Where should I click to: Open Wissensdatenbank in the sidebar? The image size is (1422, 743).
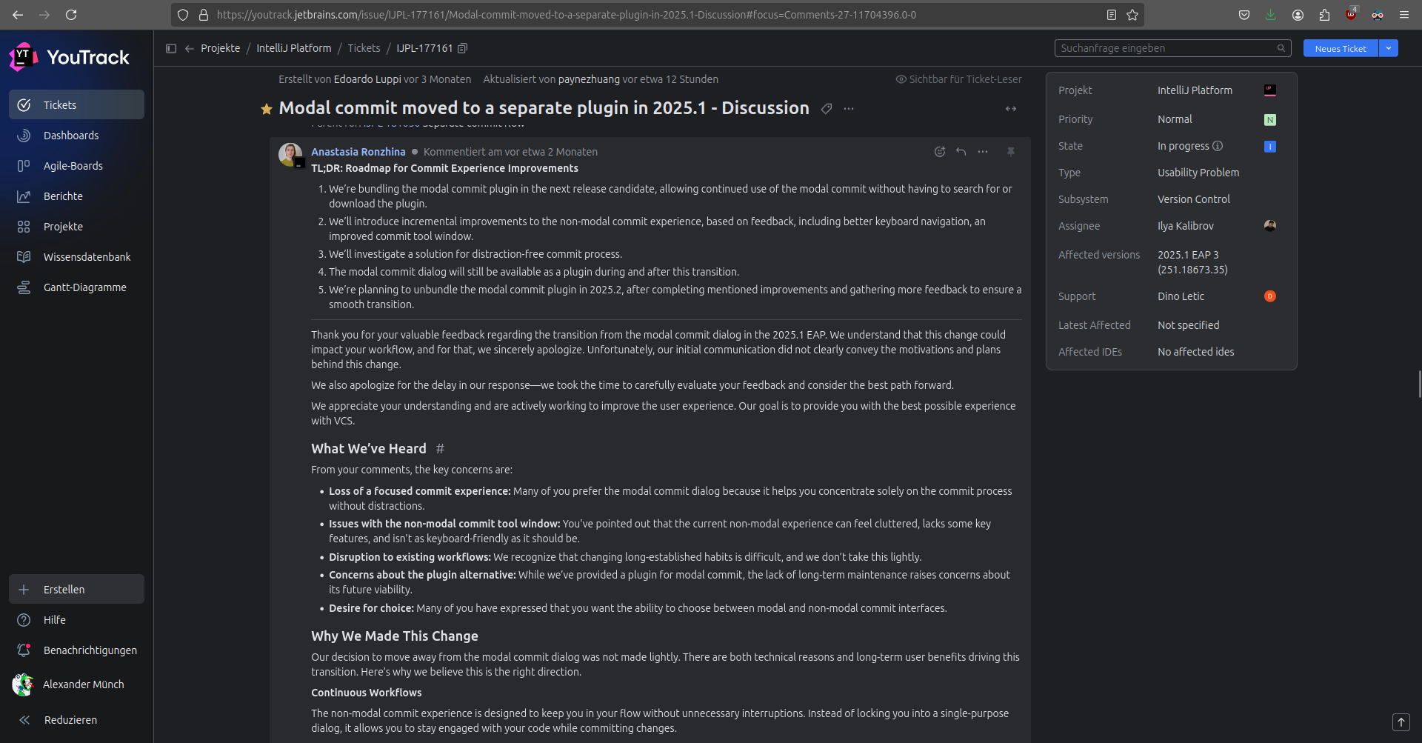coord(76,256)
